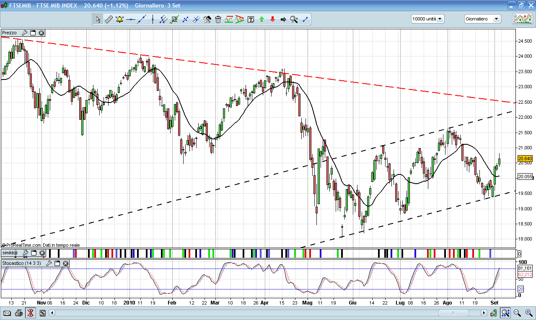Screen dimensions: 536x320
Task: Toggle the Prezzo panel window button
Action: coord(33,33)
